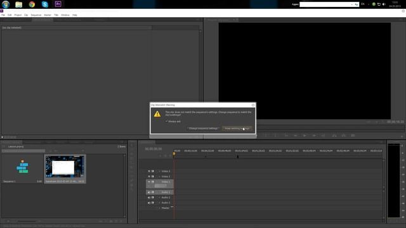Click the Go to In button in Program Monitor
Viewport: 406px width, 228px height.
[x=286, y=136]
